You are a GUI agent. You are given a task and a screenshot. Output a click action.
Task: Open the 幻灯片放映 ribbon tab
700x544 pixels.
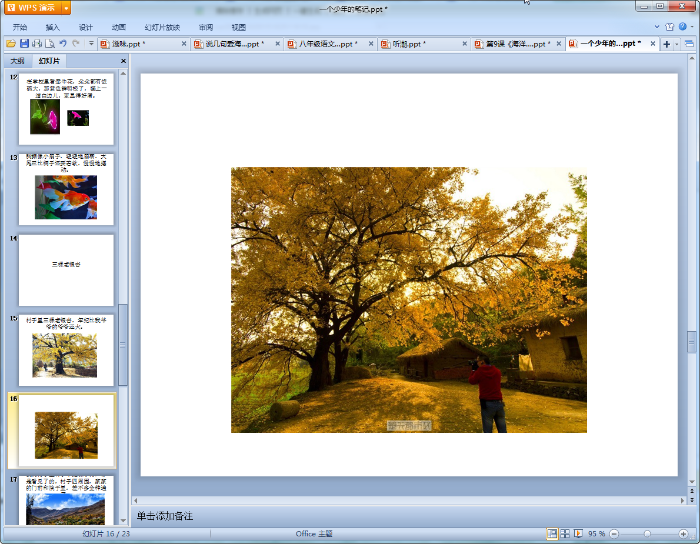tap(162, 27)
